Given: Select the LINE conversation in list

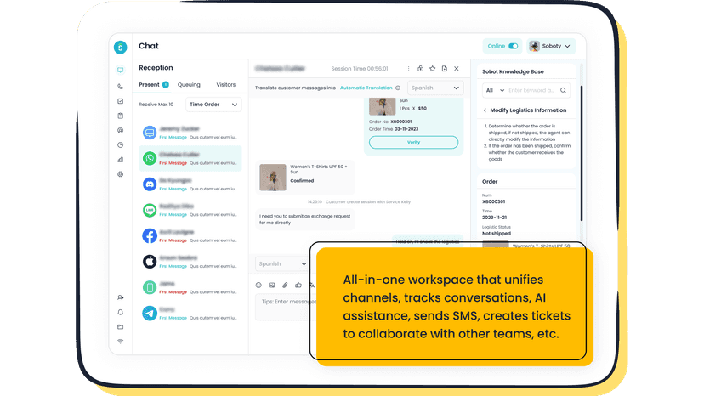Looking at the screenshot, I should click(190, 210).
